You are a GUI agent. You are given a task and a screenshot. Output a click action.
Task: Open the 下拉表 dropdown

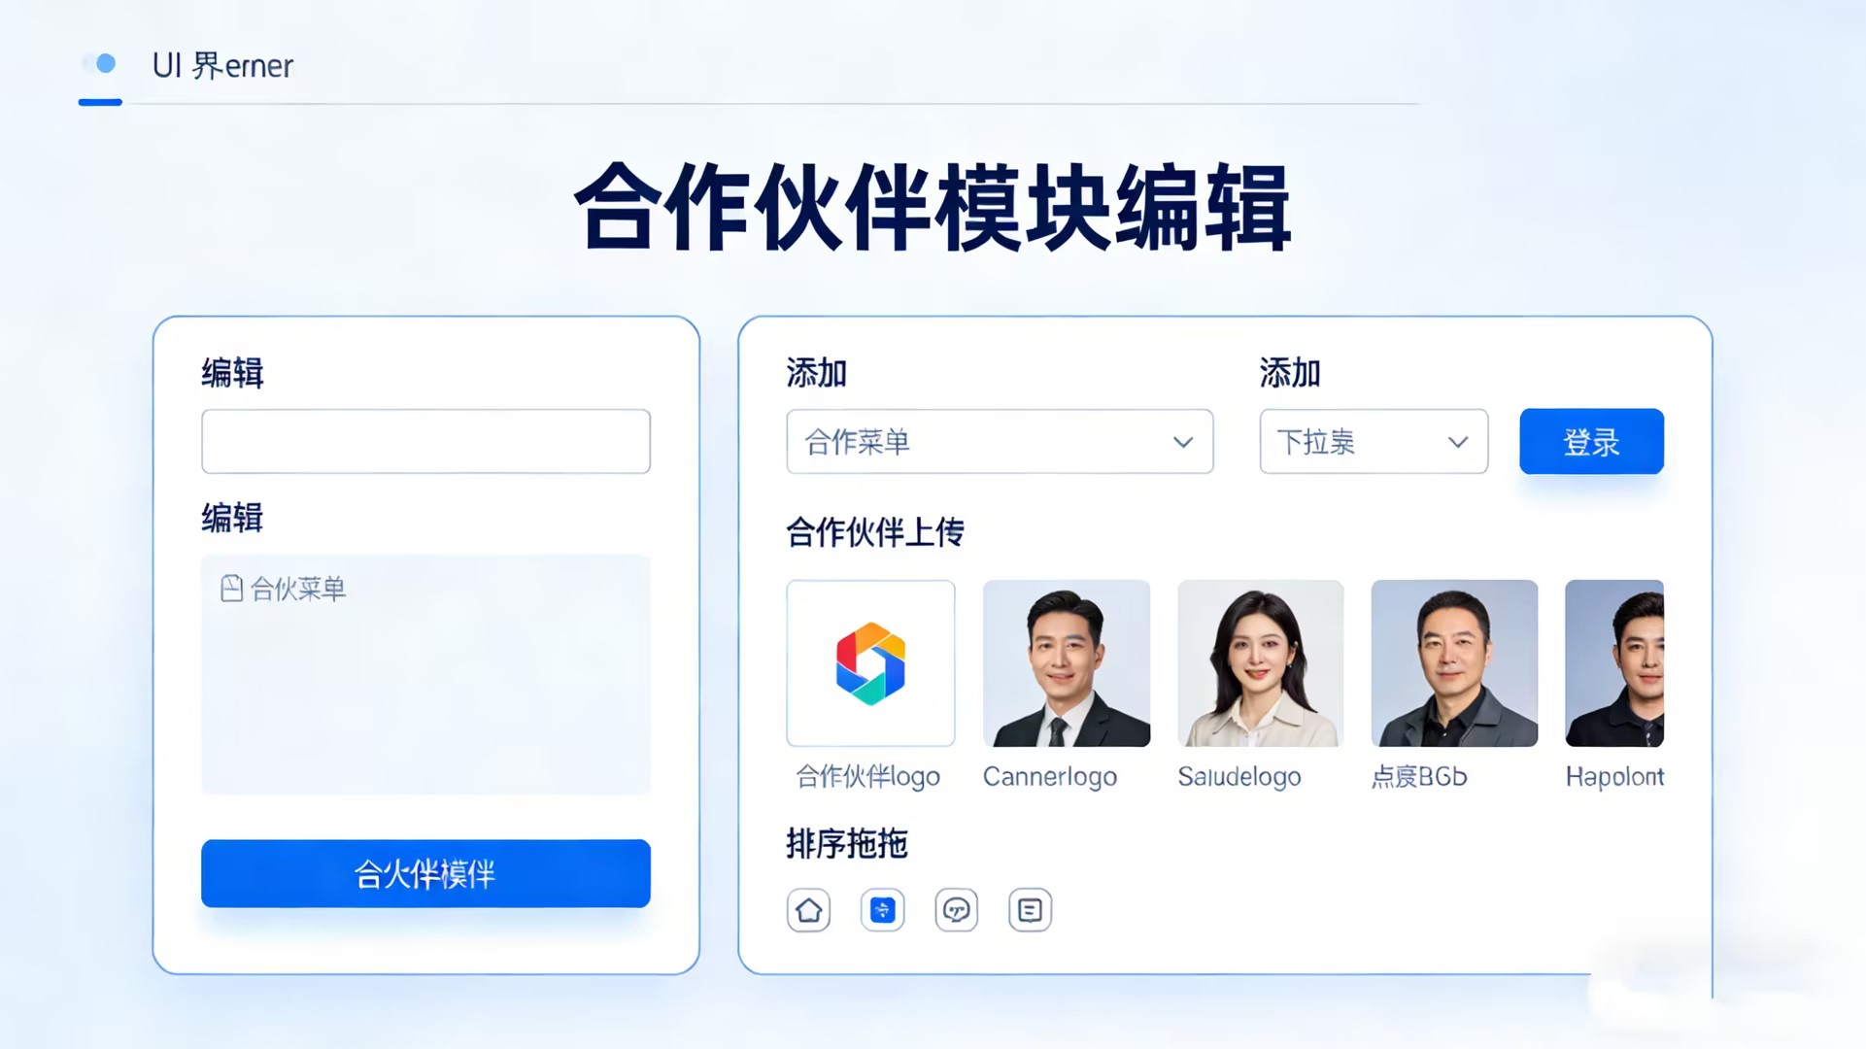(1374, 442)
